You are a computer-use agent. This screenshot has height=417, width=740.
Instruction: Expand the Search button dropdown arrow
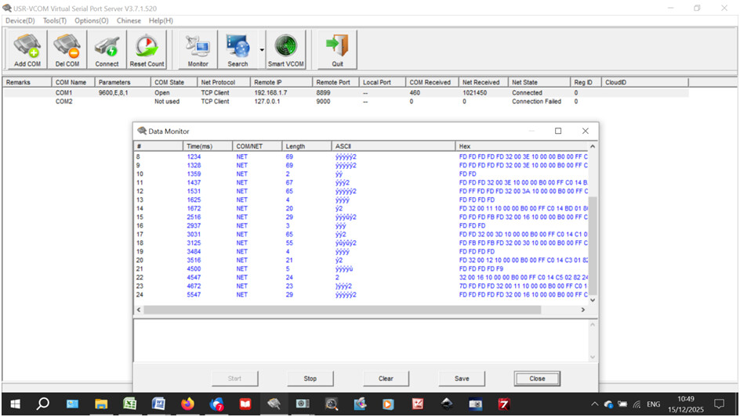[x=260, y=50]
